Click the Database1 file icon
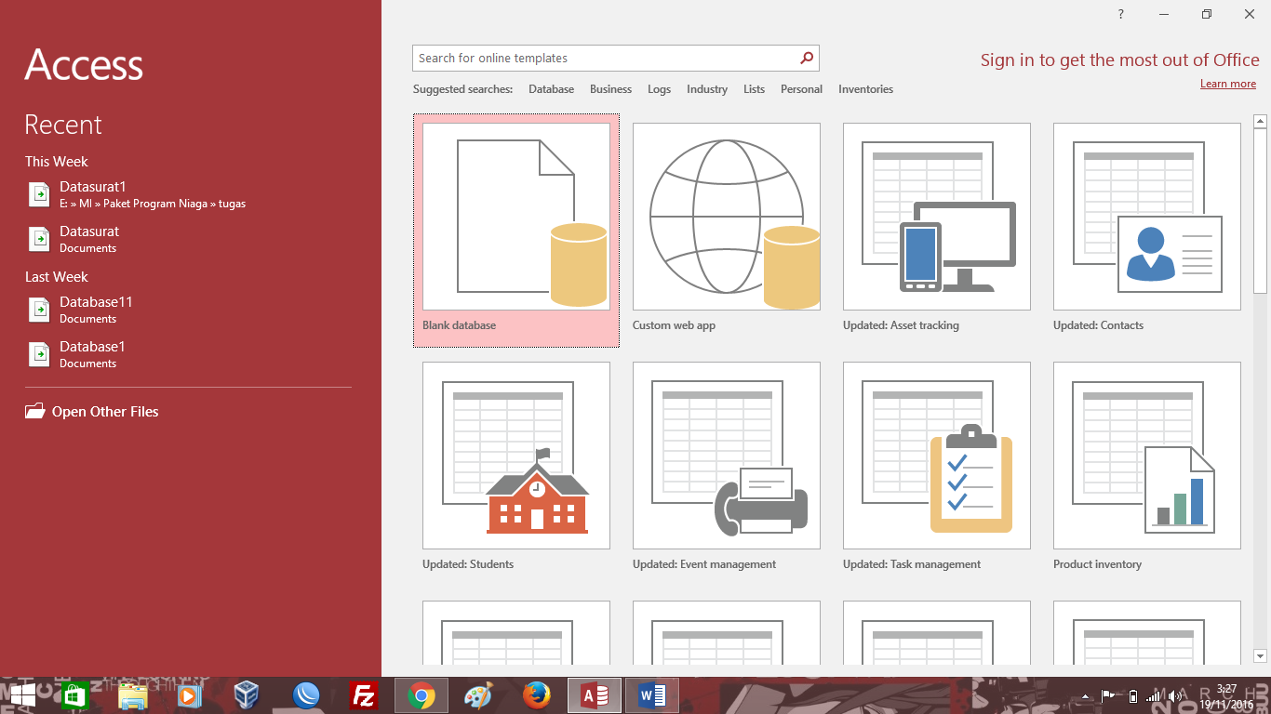Viewport: 1271px width, 714px height. [x=39, y=354]
